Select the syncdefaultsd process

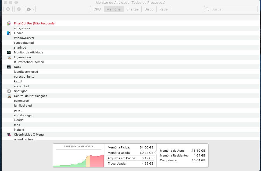(24, 43)
